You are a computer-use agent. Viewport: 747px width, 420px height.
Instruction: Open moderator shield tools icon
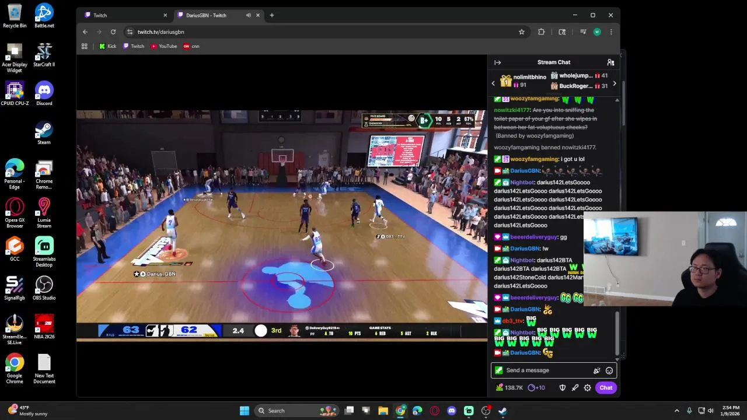563,388
